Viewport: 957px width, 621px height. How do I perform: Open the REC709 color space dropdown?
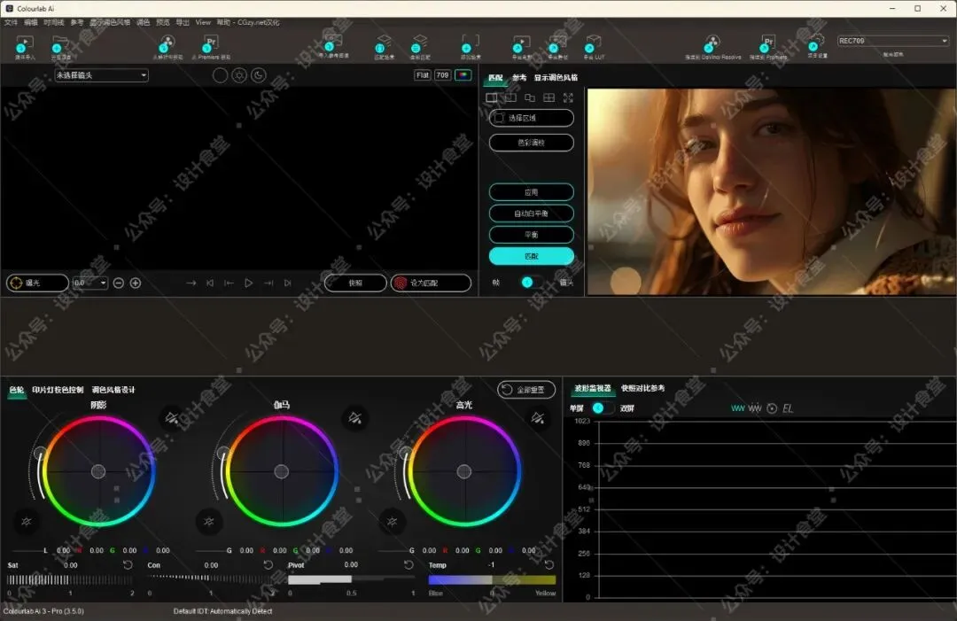[893, 41]
